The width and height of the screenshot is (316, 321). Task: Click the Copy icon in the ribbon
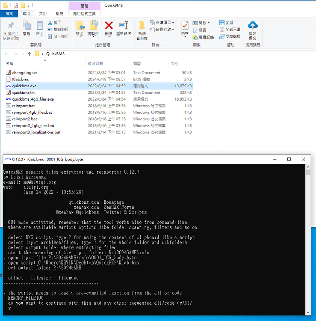pyautogui.click(x=27, y=25)
